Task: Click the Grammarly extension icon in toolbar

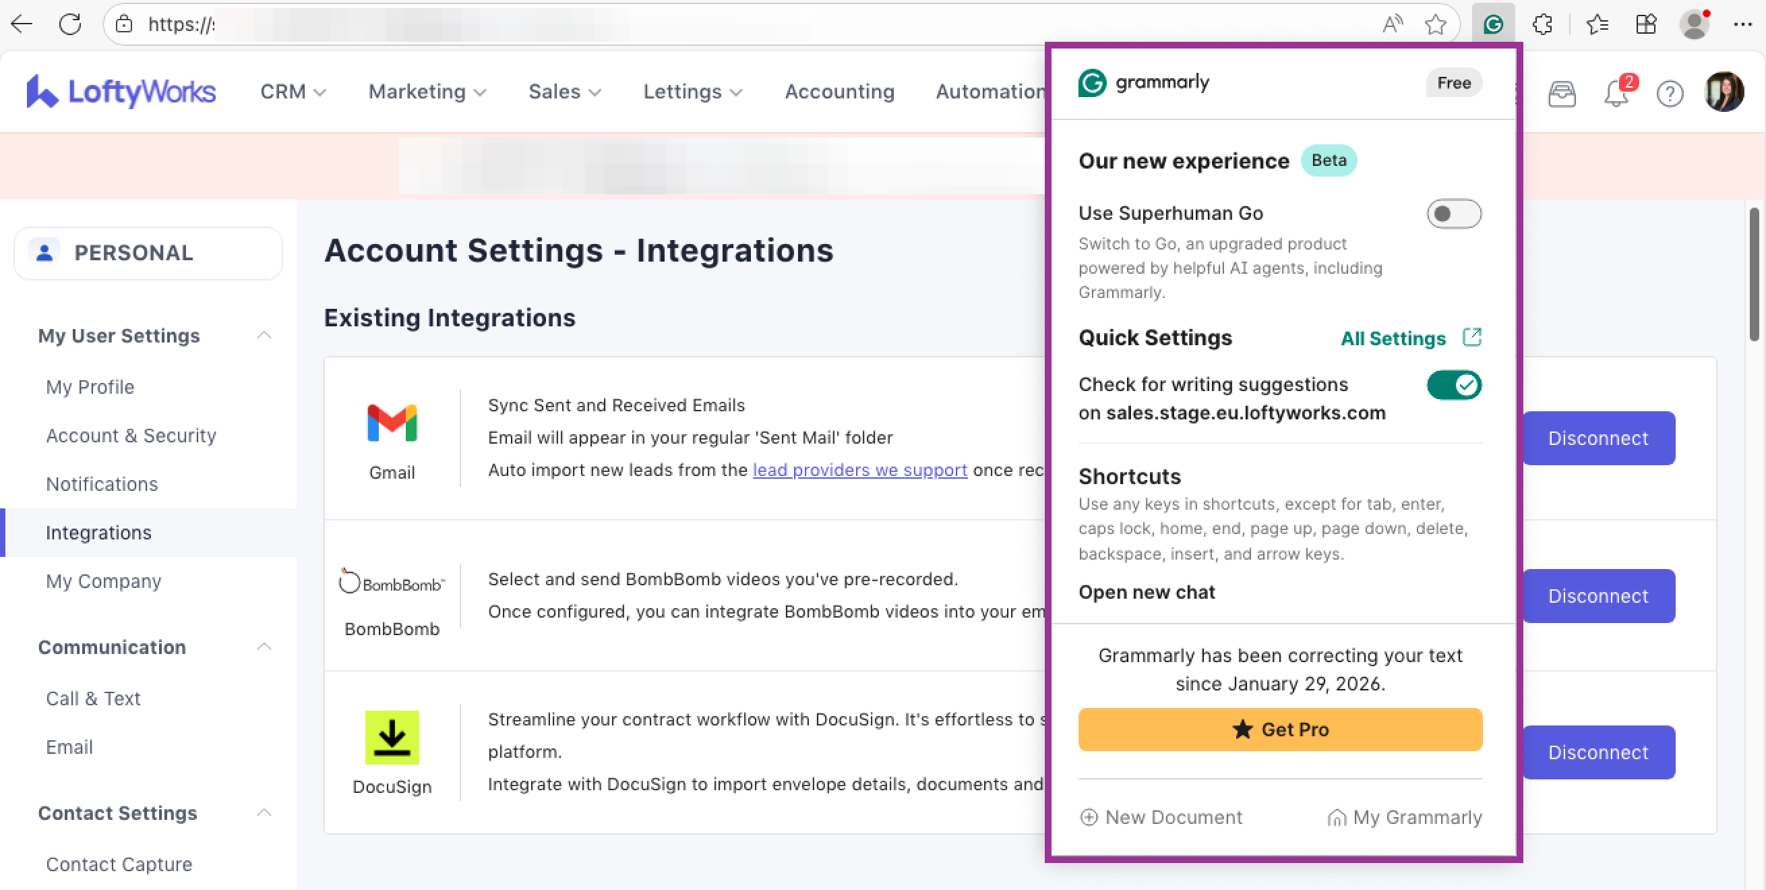Action: 1493,25
